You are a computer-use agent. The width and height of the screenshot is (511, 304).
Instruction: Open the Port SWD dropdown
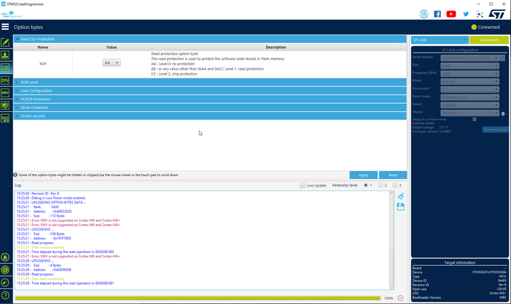(x=470, y=66)
